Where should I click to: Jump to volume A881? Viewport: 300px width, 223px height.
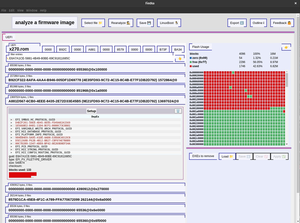click(x=92, y=49)
